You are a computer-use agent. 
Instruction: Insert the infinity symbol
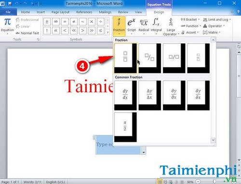tap(56, 22)
